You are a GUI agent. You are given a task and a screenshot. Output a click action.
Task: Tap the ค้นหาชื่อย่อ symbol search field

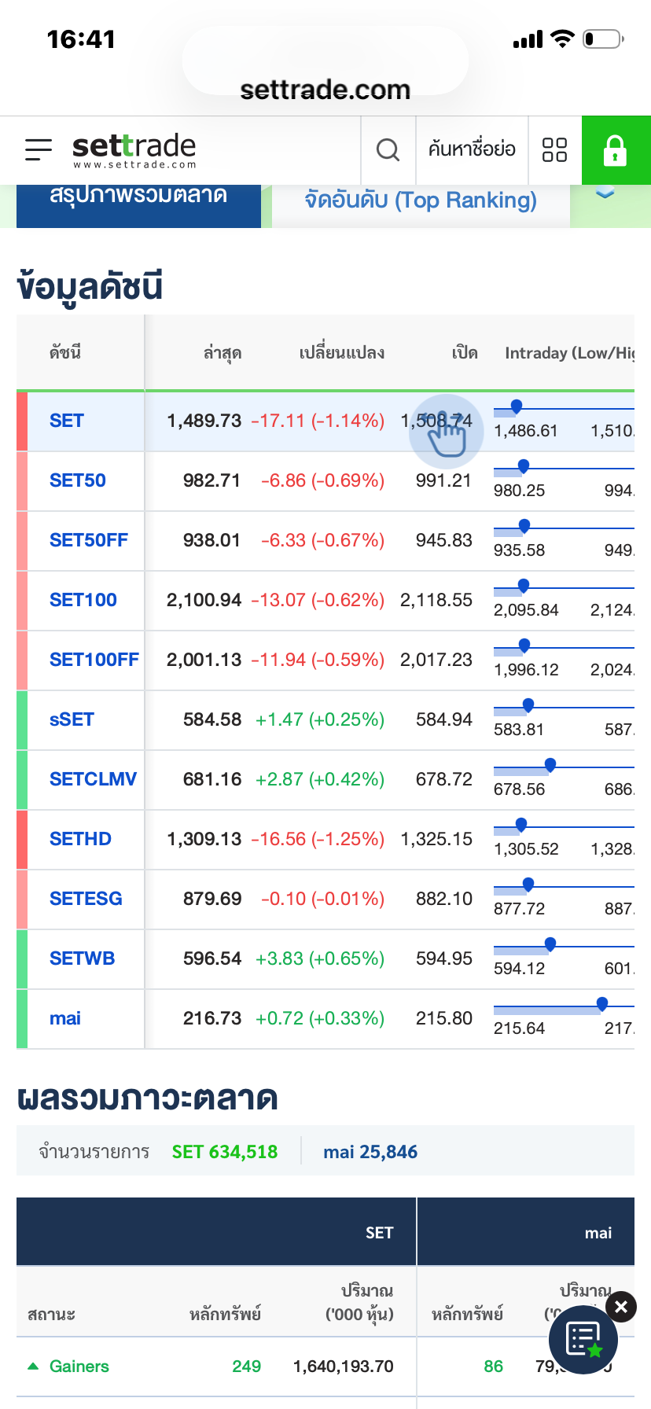(472, 149)
